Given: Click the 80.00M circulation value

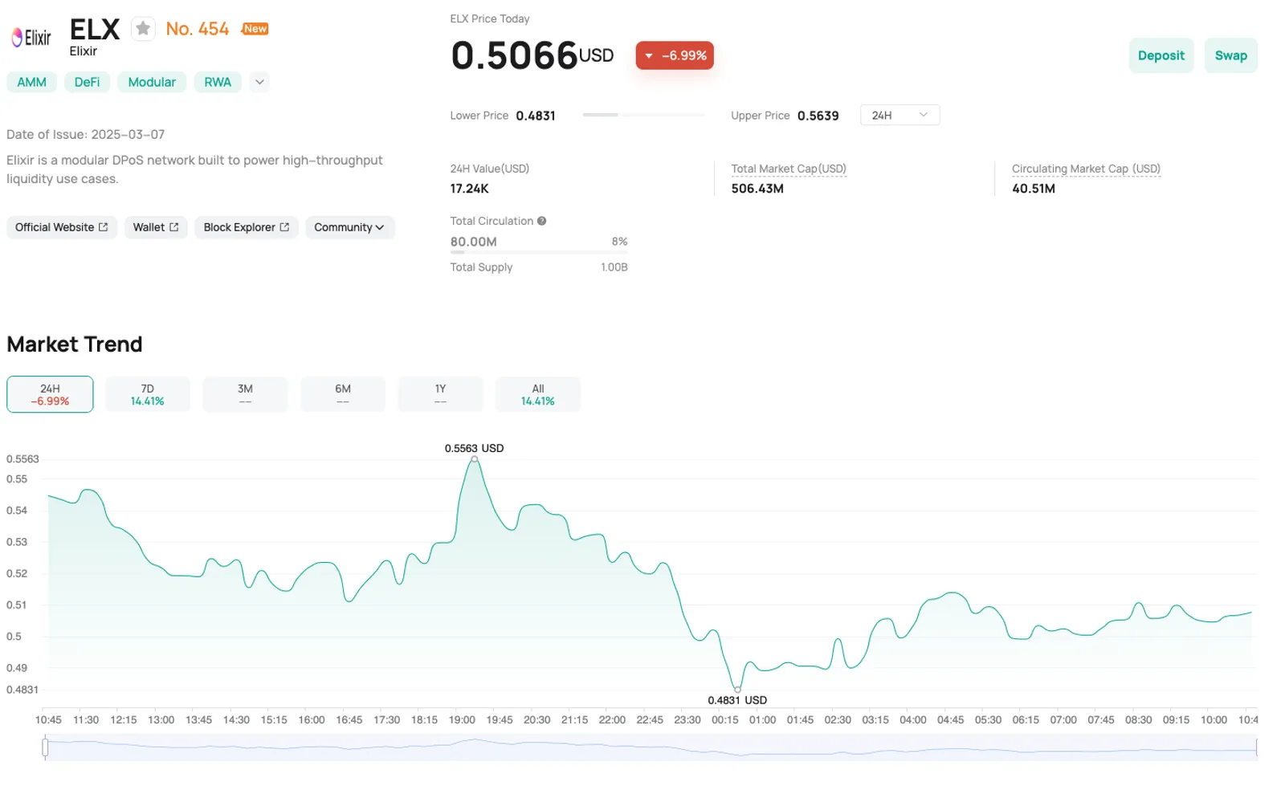Looking at the screenshot, I should (x=474, y=242).
